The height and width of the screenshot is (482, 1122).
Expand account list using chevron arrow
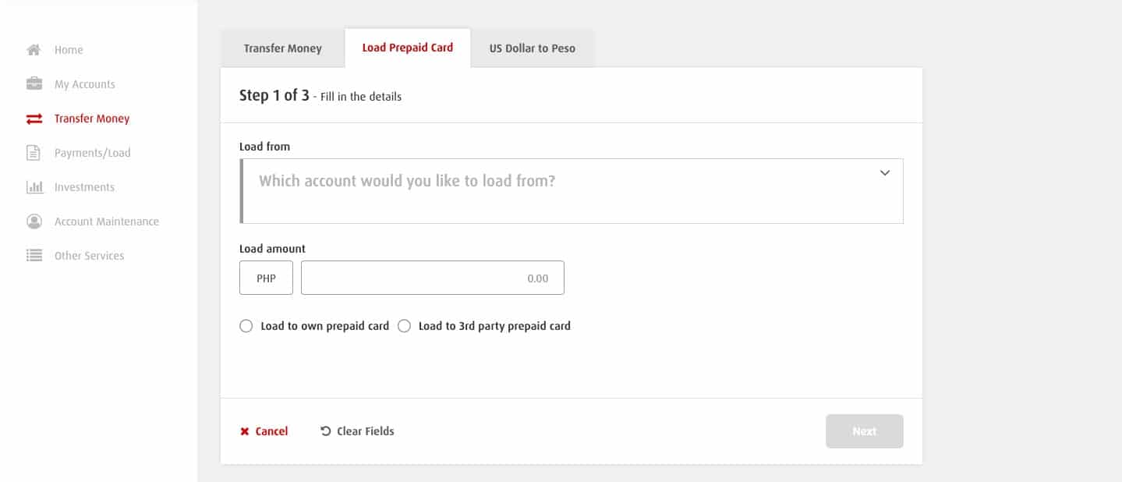click(885, 173)
